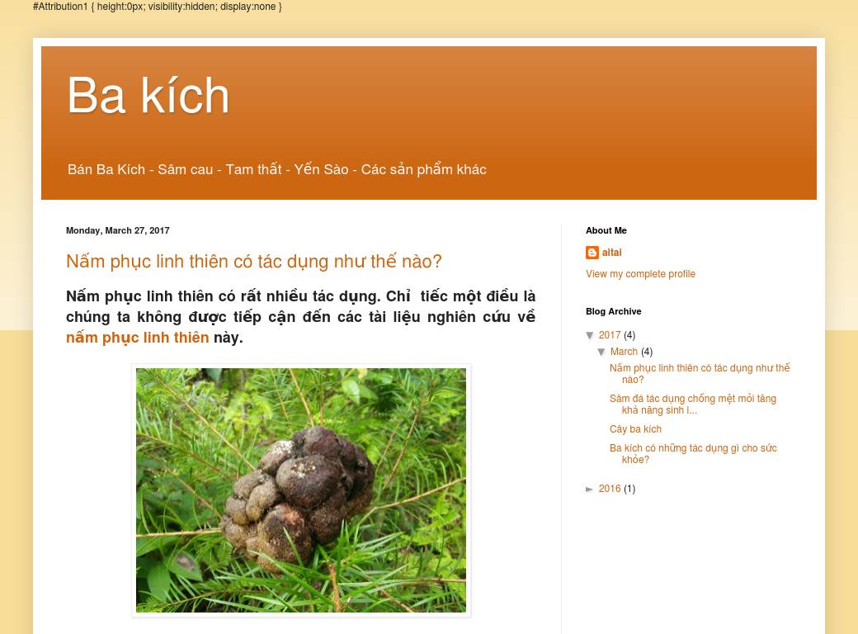Collapse the March archive section
Screen dimensions: 858x634
point(602,352)
